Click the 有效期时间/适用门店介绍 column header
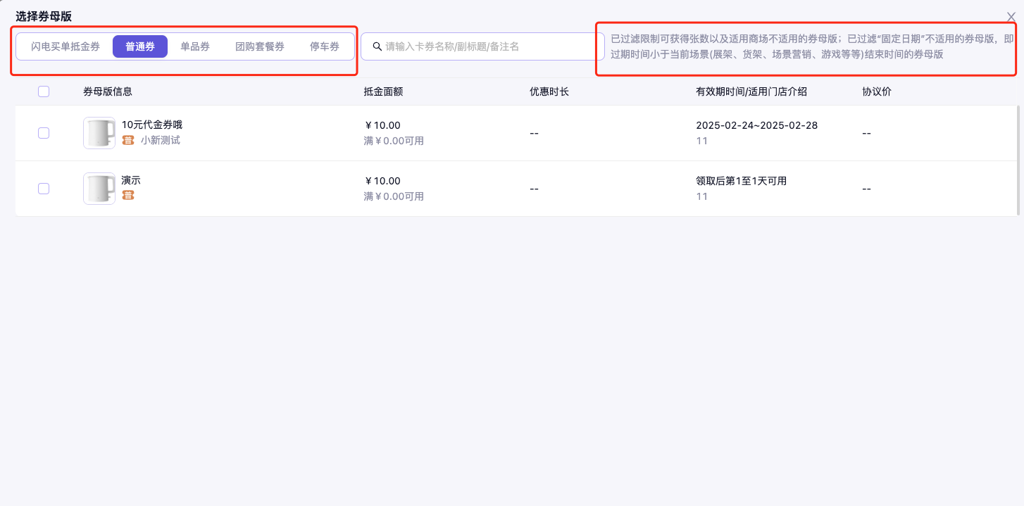 tap(751, 91)
